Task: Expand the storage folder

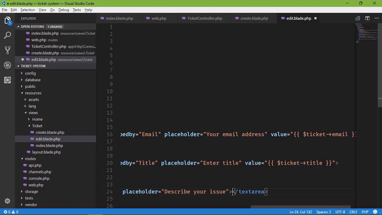Action: (x=21, y=191)
